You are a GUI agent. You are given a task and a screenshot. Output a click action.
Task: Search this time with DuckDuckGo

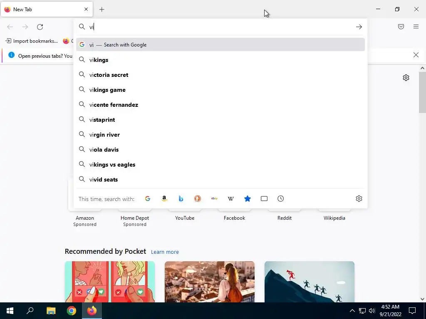tap(198, 199)
